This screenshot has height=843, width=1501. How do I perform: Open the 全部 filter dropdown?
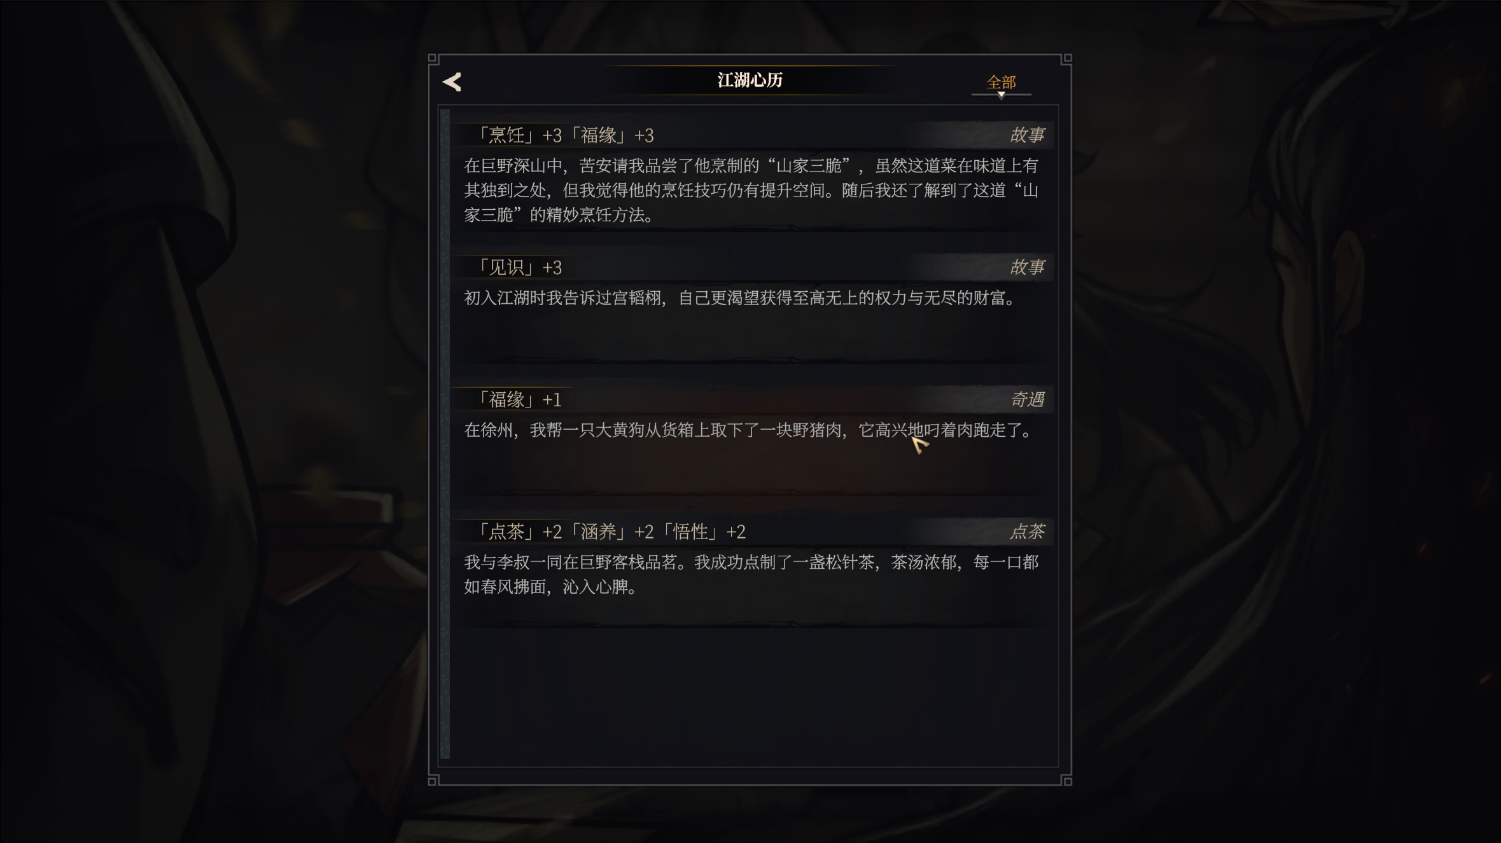point(1001,82)
